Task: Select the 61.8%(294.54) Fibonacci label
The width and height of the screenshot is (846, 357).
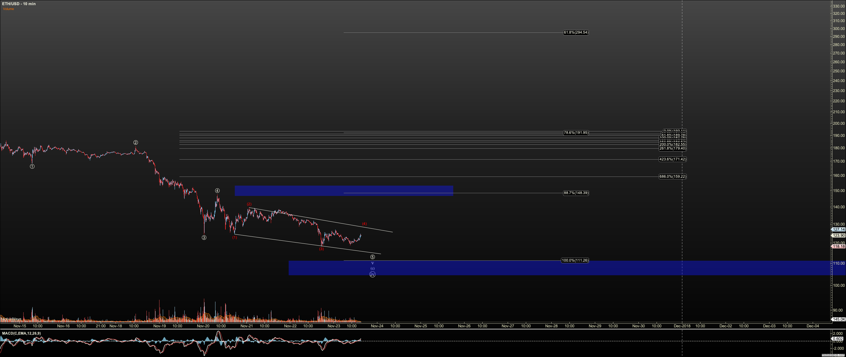Action: point(576,32)
